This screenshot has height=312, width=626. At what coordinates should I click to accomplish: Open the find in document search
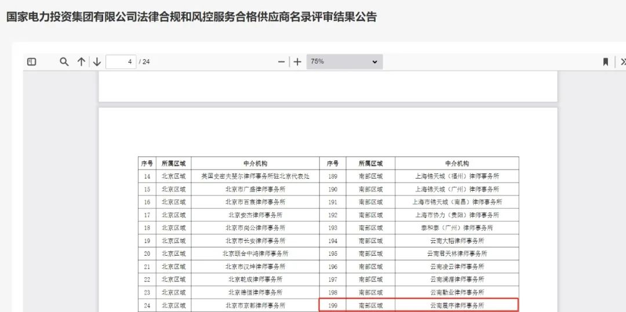tap(64, 62)
